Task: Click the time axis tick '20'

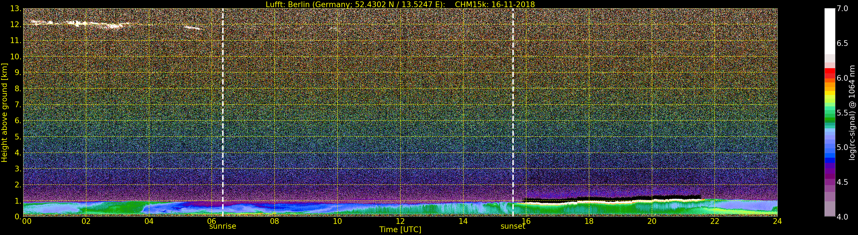Action: pos(652,221)
